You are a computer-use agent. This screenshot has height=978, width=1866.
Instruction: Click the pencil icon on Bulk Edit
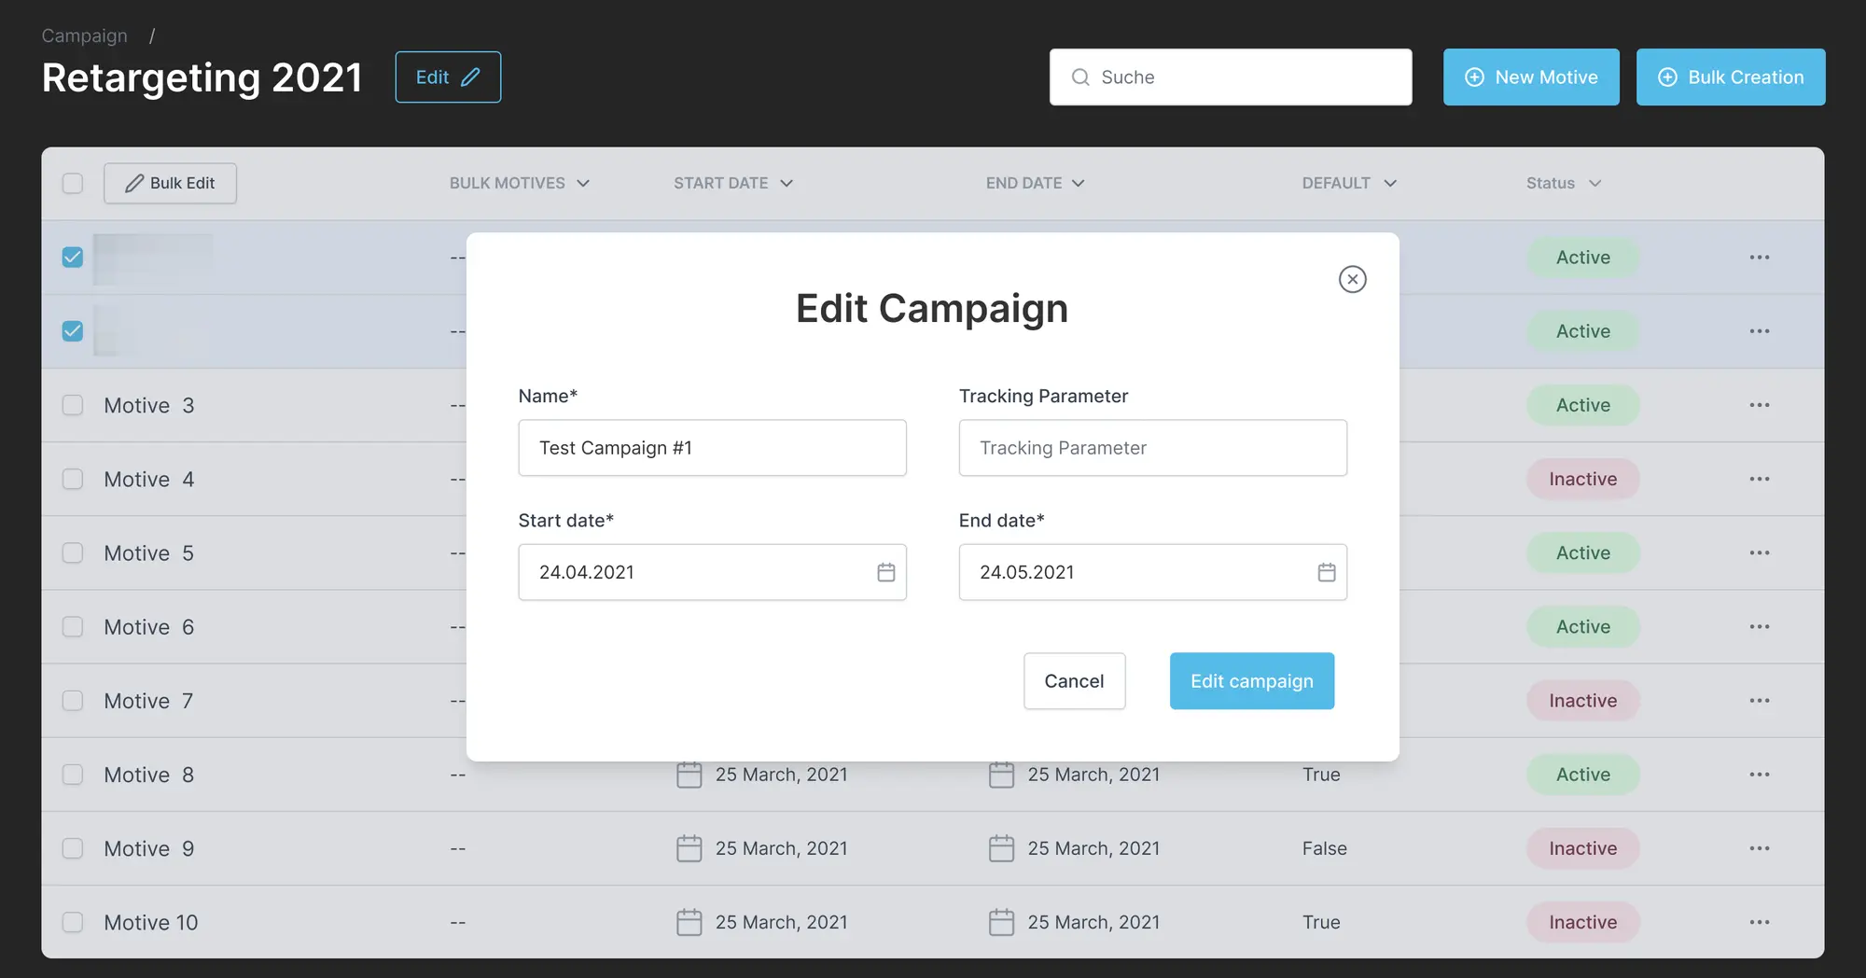pyautogui.click(x=133, y=183)
